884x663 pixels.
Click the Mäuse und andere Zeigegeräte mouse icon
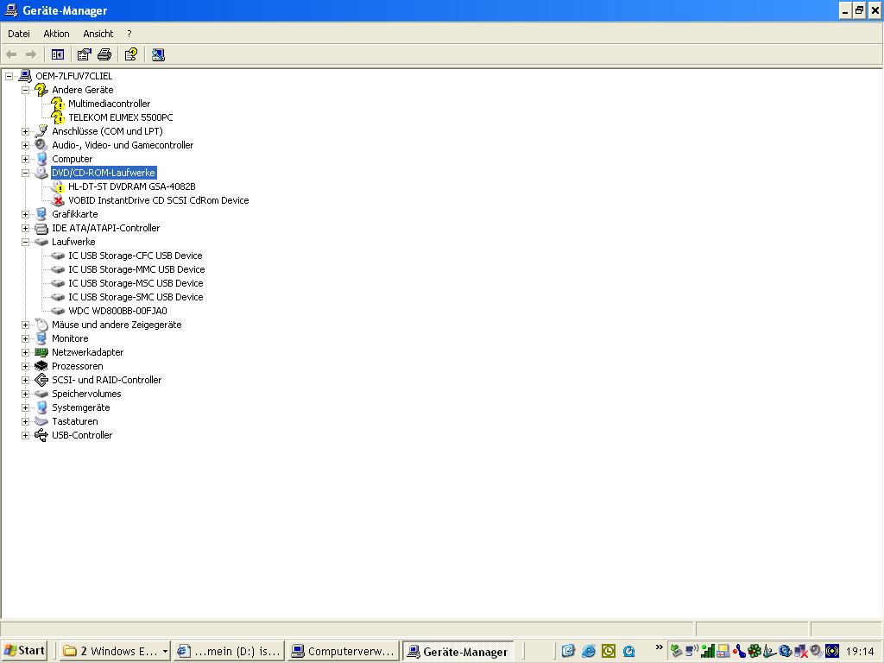coord(41,325)
